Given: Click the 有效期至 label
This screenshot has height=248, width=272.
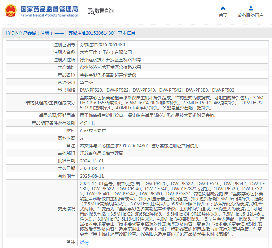Looking at the screenshot, I should (66, 176).
